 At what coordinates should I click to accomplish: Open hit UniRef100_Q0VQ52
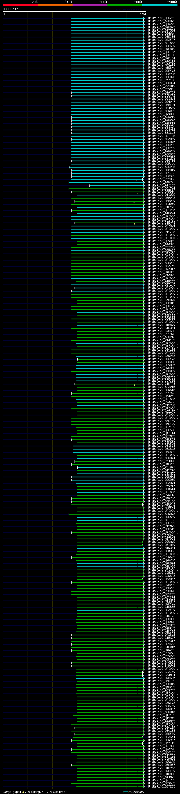point(161,241)
